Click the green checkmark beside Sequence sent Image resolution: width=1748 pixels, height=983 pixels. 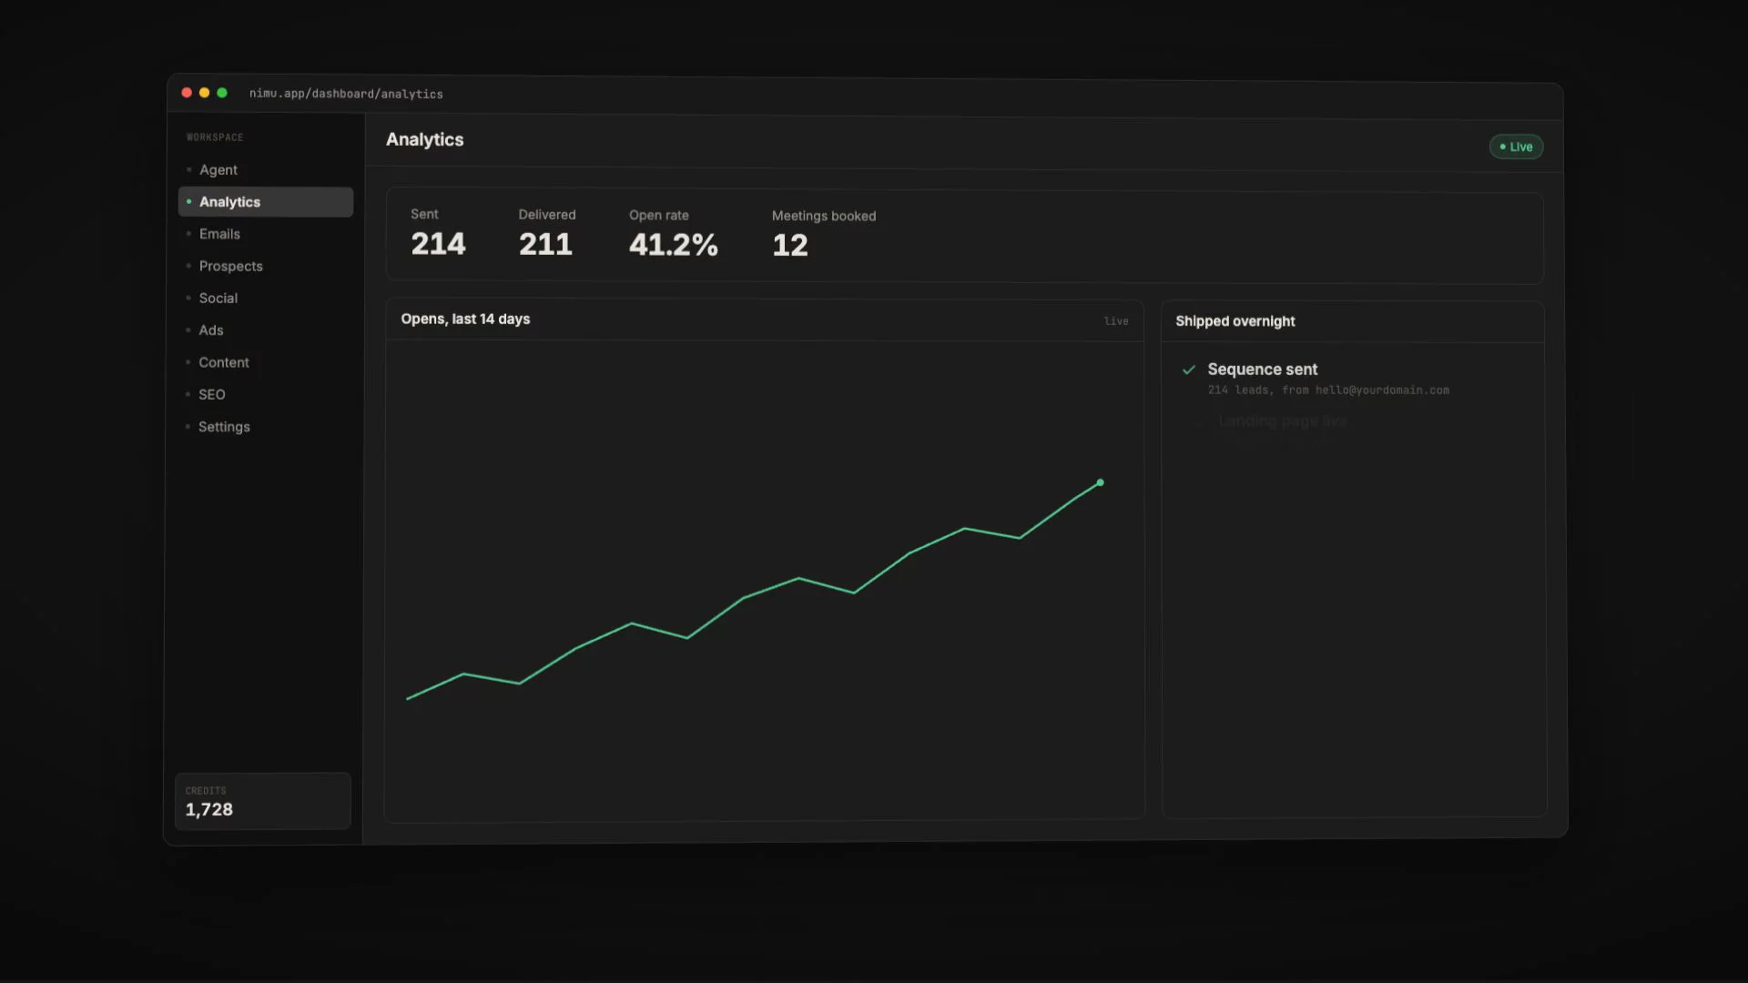(1188, 370)
